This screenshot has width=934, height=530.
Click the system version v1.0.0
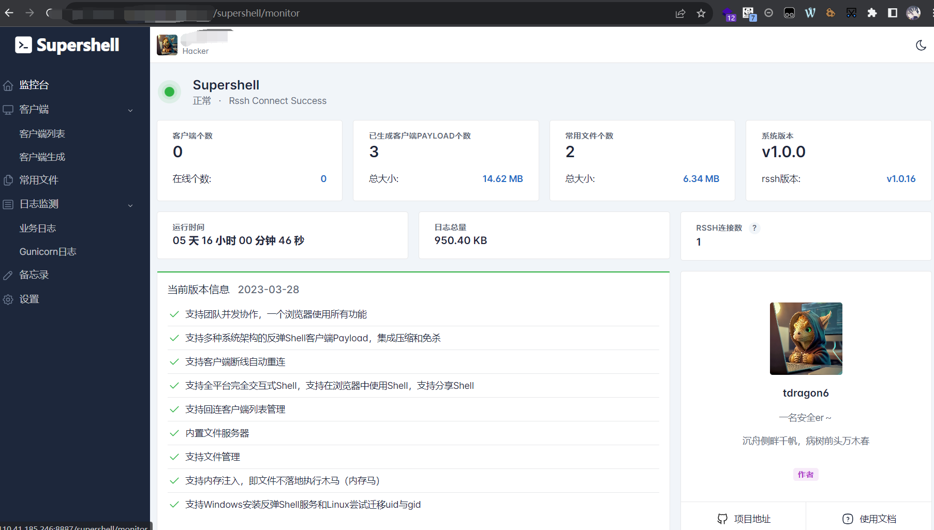783,152
